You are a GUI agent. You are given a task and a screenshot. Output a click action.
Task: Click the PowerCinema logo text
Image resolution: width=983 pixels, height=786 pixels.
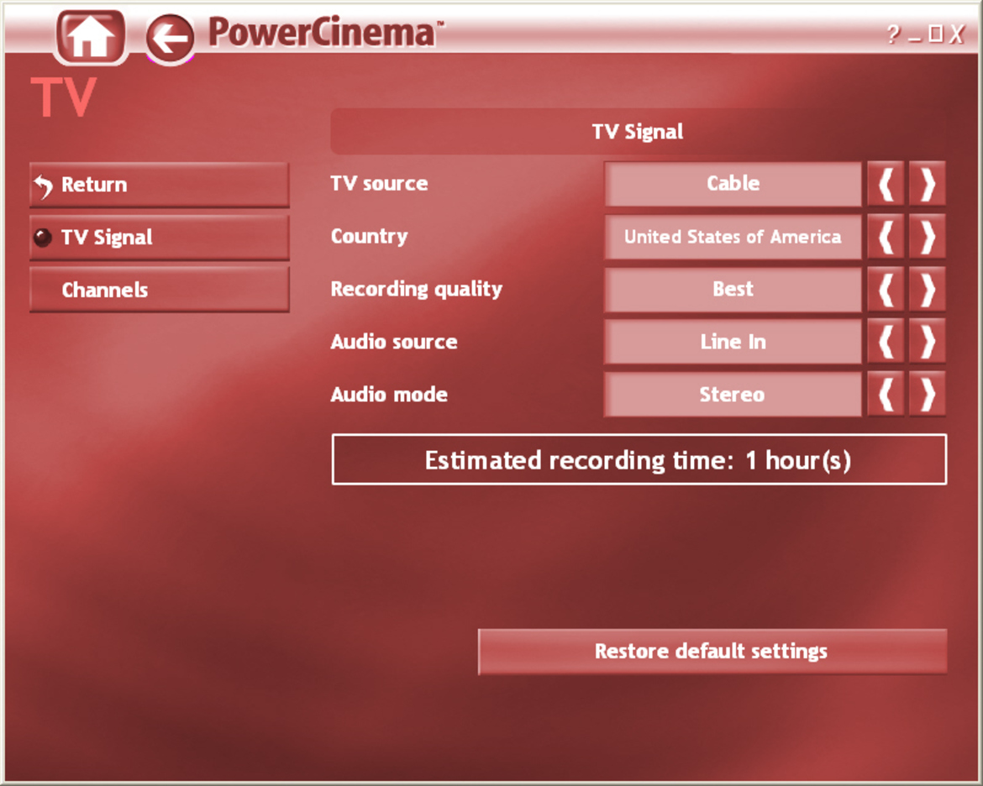[x=326, y=33]
